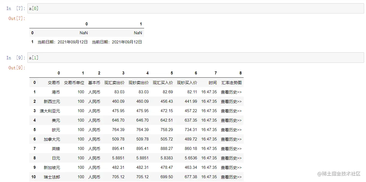
Task: Click the 734.31 value in 欧元 row
Action: [x=191, y=130]
